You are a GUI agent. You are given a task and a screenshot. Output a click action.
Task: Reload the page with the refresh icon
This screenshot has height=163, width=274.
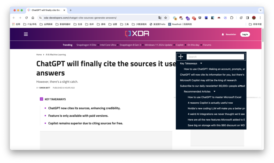pos(26,18)
